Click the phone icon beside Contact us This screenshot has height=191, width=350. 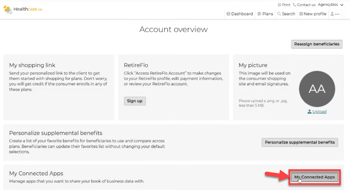[294, 5]
